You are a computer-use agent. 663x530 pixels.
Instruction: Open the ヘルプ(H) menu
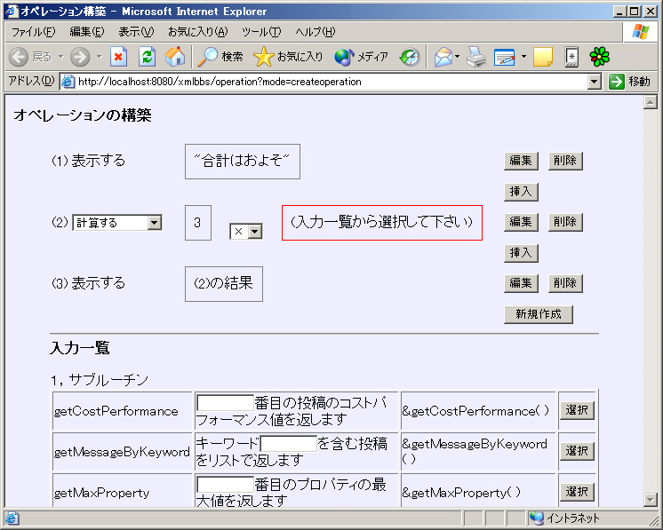coord(315,32)
